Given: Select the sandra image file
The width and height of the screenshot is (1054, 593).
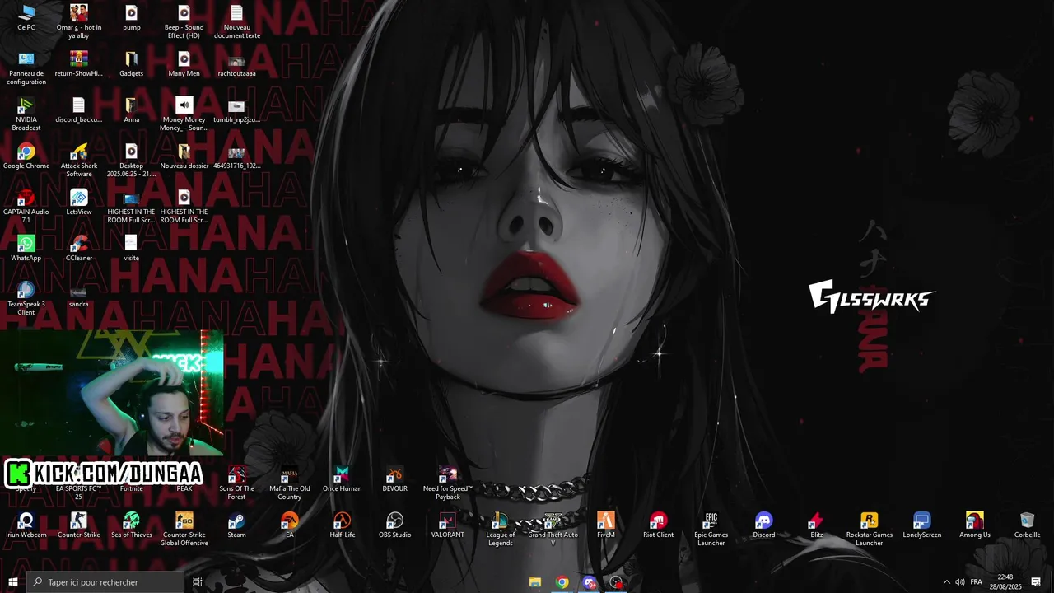Looking at the screenshot, I should (79, 294).
